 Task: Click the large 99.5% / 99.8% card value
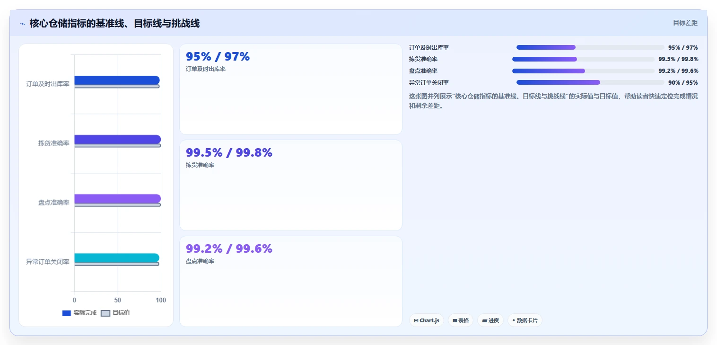tap(229, 152)
